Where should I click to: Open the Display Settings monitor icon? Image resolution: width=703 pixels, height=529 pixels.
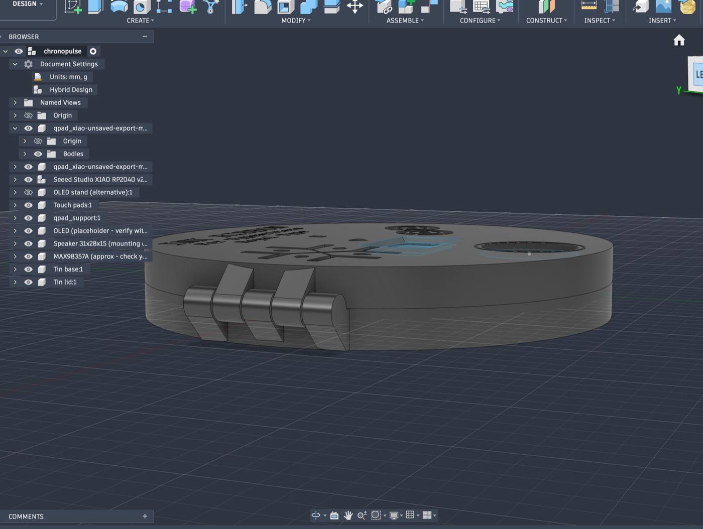[394, 515]
